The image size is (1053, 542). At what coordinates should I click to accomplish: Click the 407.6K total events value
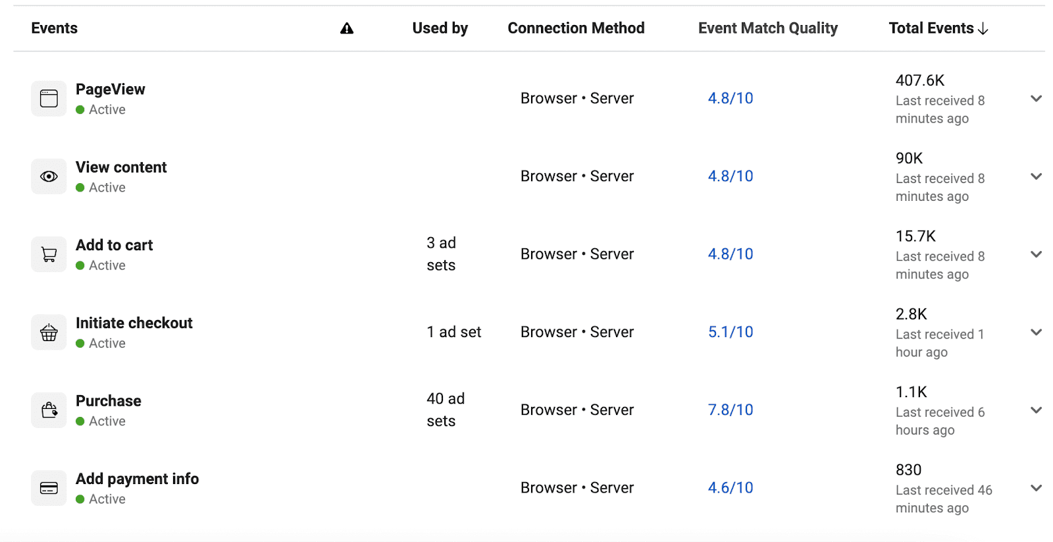click(920, 80)
